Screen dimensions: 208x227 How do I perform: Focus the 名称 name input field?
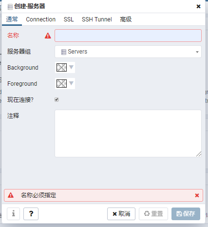[x=128, y=36]
